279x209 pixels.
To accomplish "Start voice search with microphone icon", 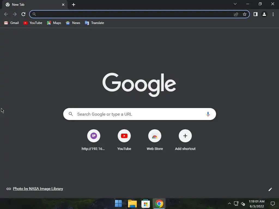I will [208, 114].
